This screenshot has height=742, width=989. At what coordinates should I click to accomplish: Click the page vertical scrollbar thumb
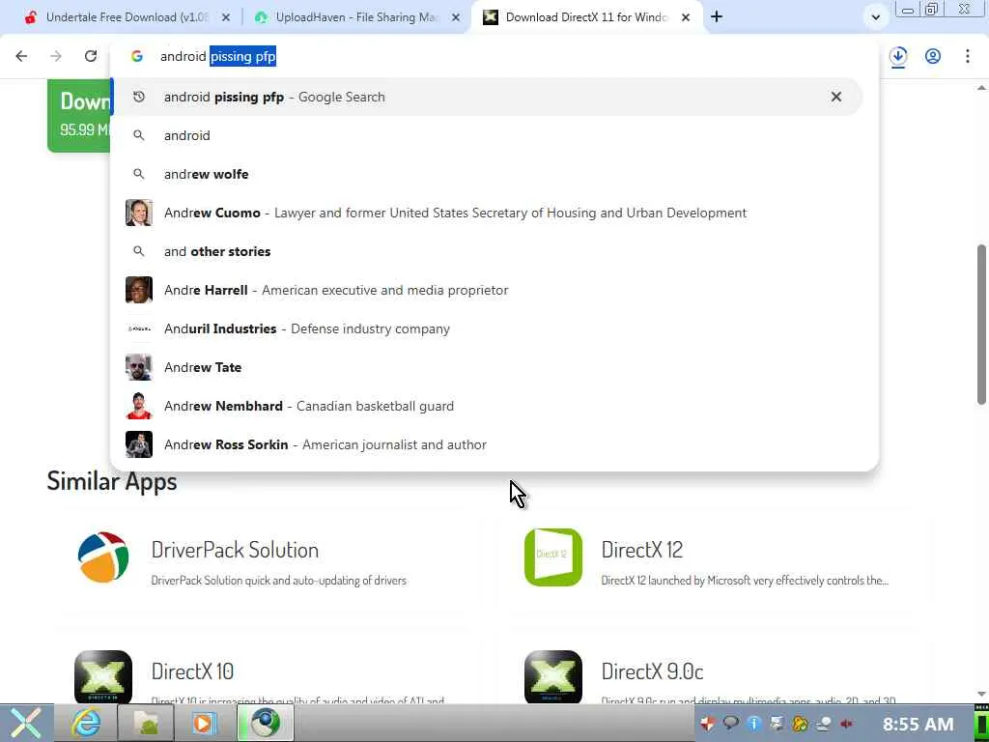coord(981,325)
